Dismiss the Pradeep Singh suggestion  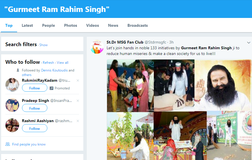(x=78, y=101)
